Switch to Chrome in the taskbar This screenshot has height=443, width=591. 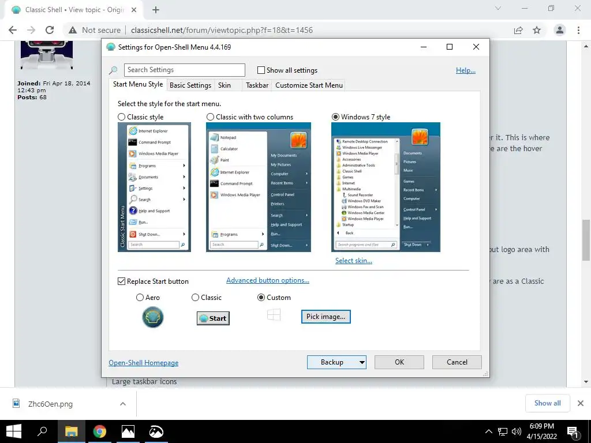[99, 431]
